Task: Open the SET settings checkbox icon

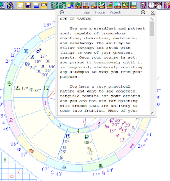Action: click(143, 5)
